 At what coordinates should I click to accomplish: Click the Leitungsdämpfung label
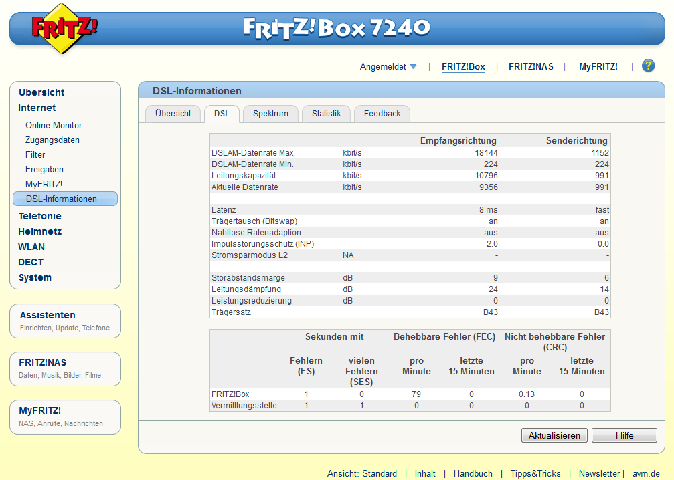point(246,289)
